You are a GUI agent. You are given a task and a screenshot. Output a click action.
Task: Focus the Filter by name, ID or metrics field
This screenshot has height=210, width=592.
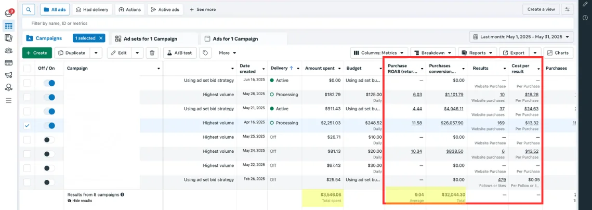click(x=297, y=23)
